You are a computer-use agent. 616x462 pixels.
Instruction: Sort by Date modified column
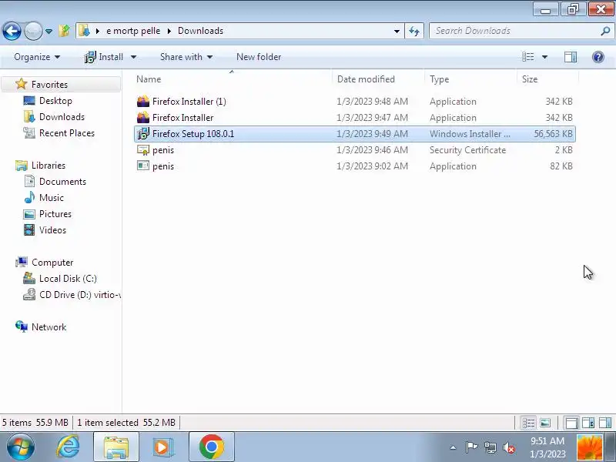tap(378, 79)
